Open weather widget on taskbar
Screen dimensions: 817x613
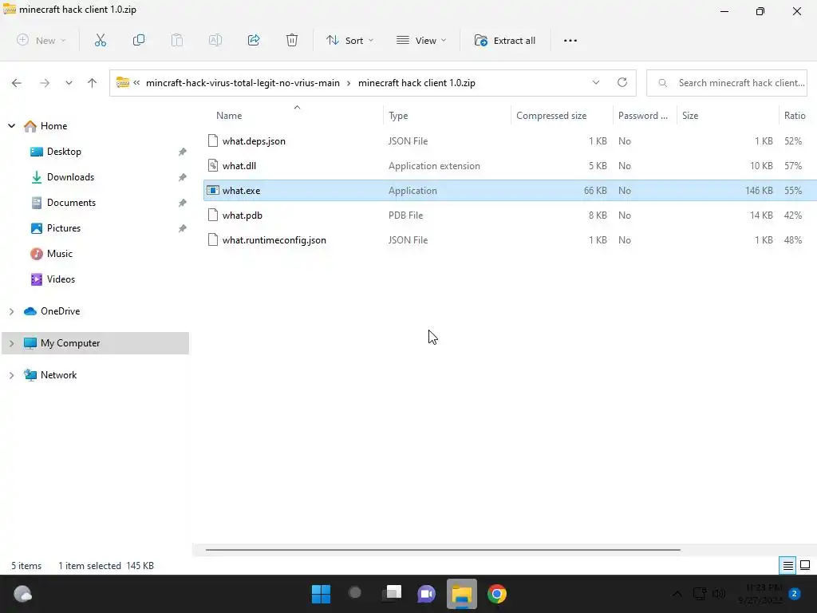point(22,594)
